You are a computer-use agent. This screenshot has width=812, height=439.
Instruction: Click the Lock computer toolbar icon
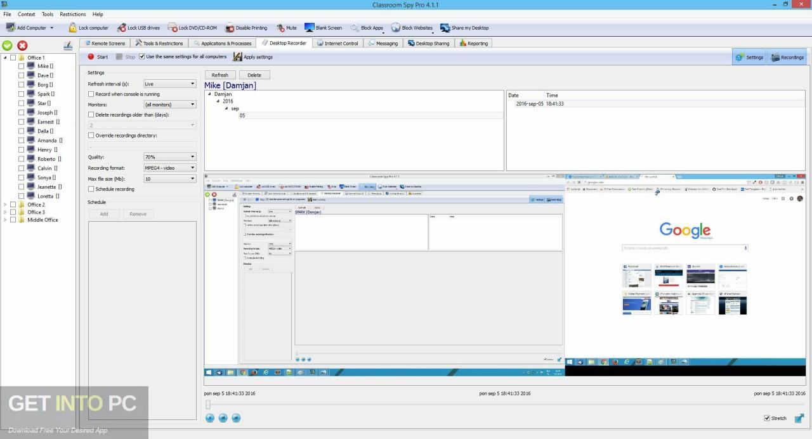pyautogui.click(x=72, y=28)
